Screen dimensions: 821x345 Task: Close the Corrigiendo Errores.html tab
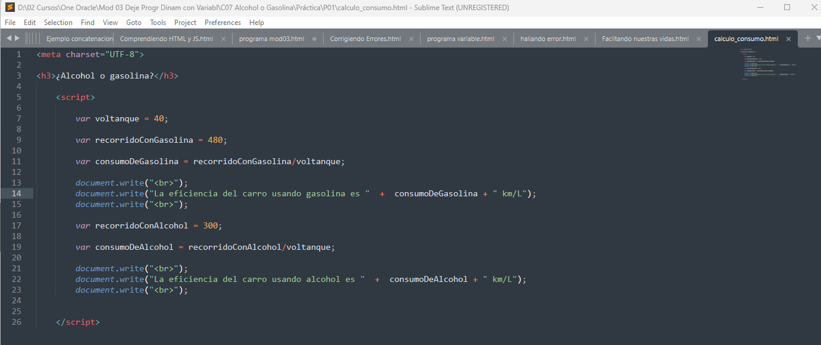click(x=411, y=39)
